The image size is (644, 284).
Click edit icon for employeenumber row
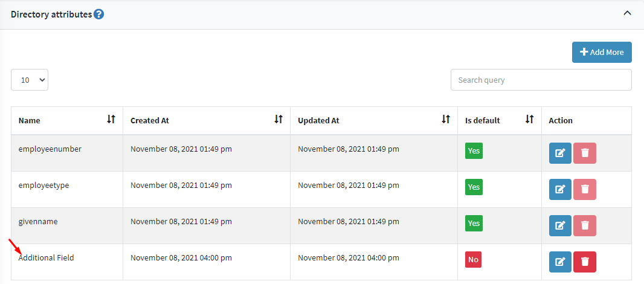point(560,153)
